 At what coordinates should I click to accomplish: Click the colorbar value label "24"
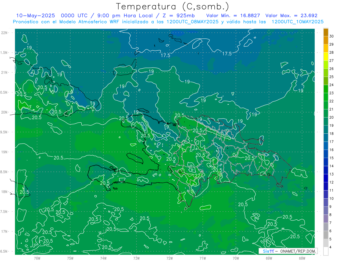pyautogui.click(x=331, y=85)
